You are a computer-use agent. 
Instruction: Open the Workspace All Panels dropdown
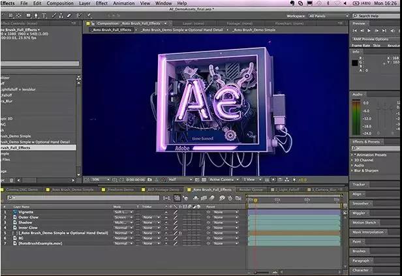[329, 16]
